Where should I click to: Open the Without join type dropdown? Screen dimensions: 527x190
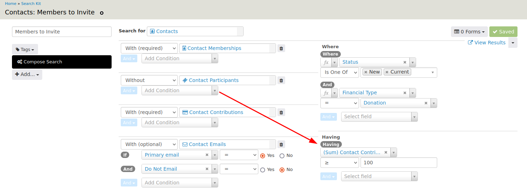[149, 80]
